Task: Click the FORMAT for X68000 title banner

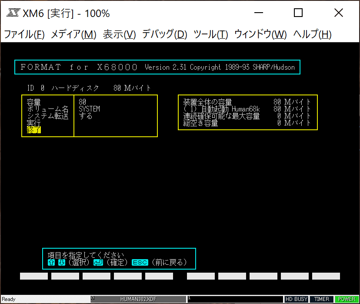Action: tap(157, 67)
